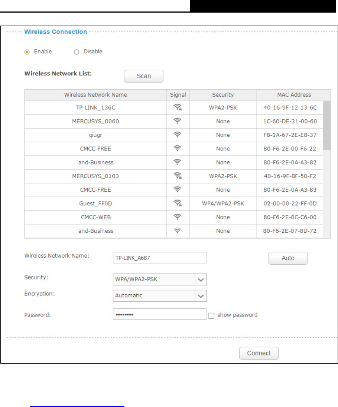Select the Enable radio button
The height and width of the screenshot is (407, 338).
tap(27, 52)
